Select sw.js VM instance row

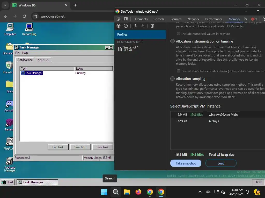[x=218, y=121]
